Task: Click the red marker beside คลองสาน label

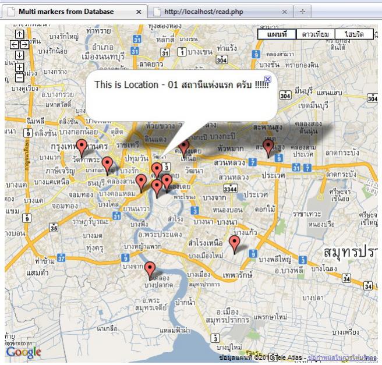Action: [x=141, y=183]
